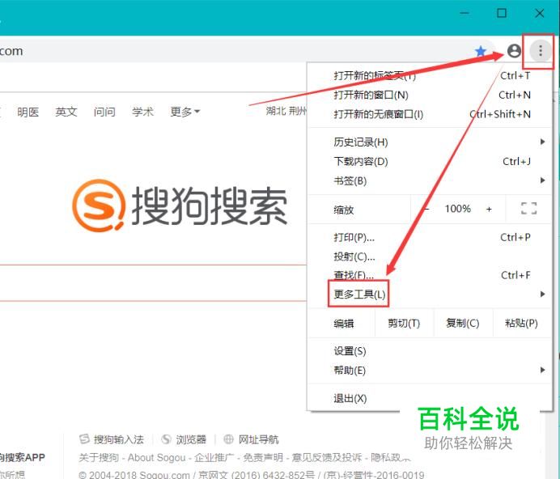Click the 明医 navigation link

point(28,112)
